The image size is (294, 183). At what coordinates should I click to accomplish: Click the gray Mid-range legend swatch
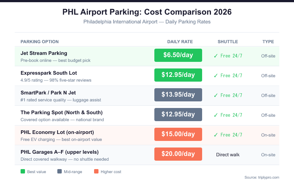(60, 172)
